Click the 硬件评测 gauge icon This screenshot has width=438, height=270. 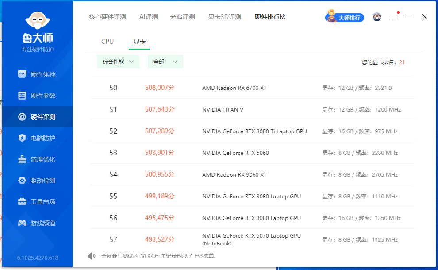22,117
